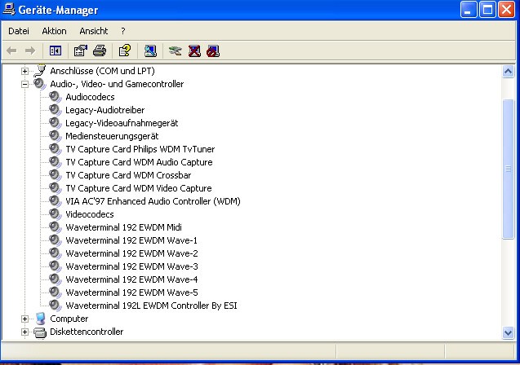This screenshot has width=520, height=365.
Task: Click the speaker icon beside Audiocodecs
Action: tap(55, 97)
